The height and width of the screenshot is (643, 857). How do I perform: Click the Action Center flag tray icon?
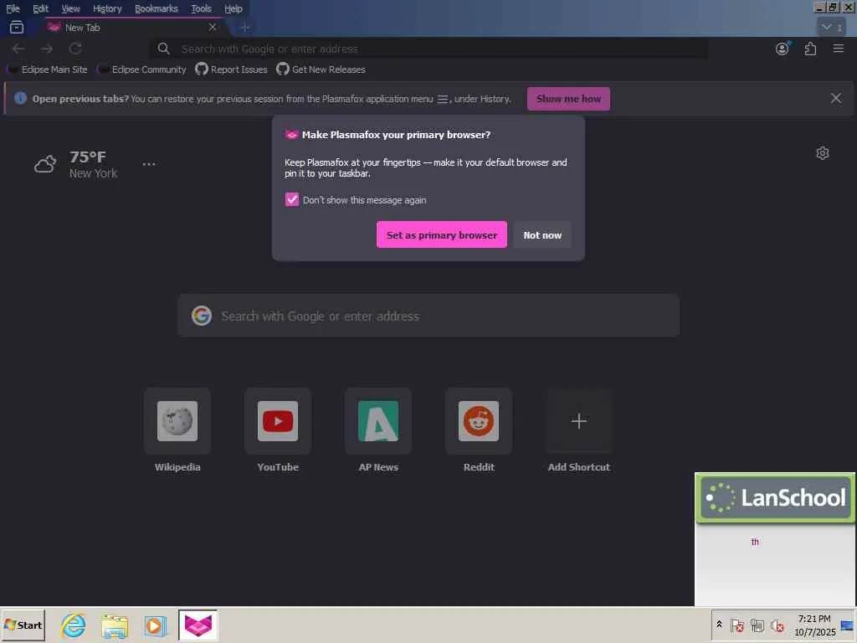pos(736,625)
